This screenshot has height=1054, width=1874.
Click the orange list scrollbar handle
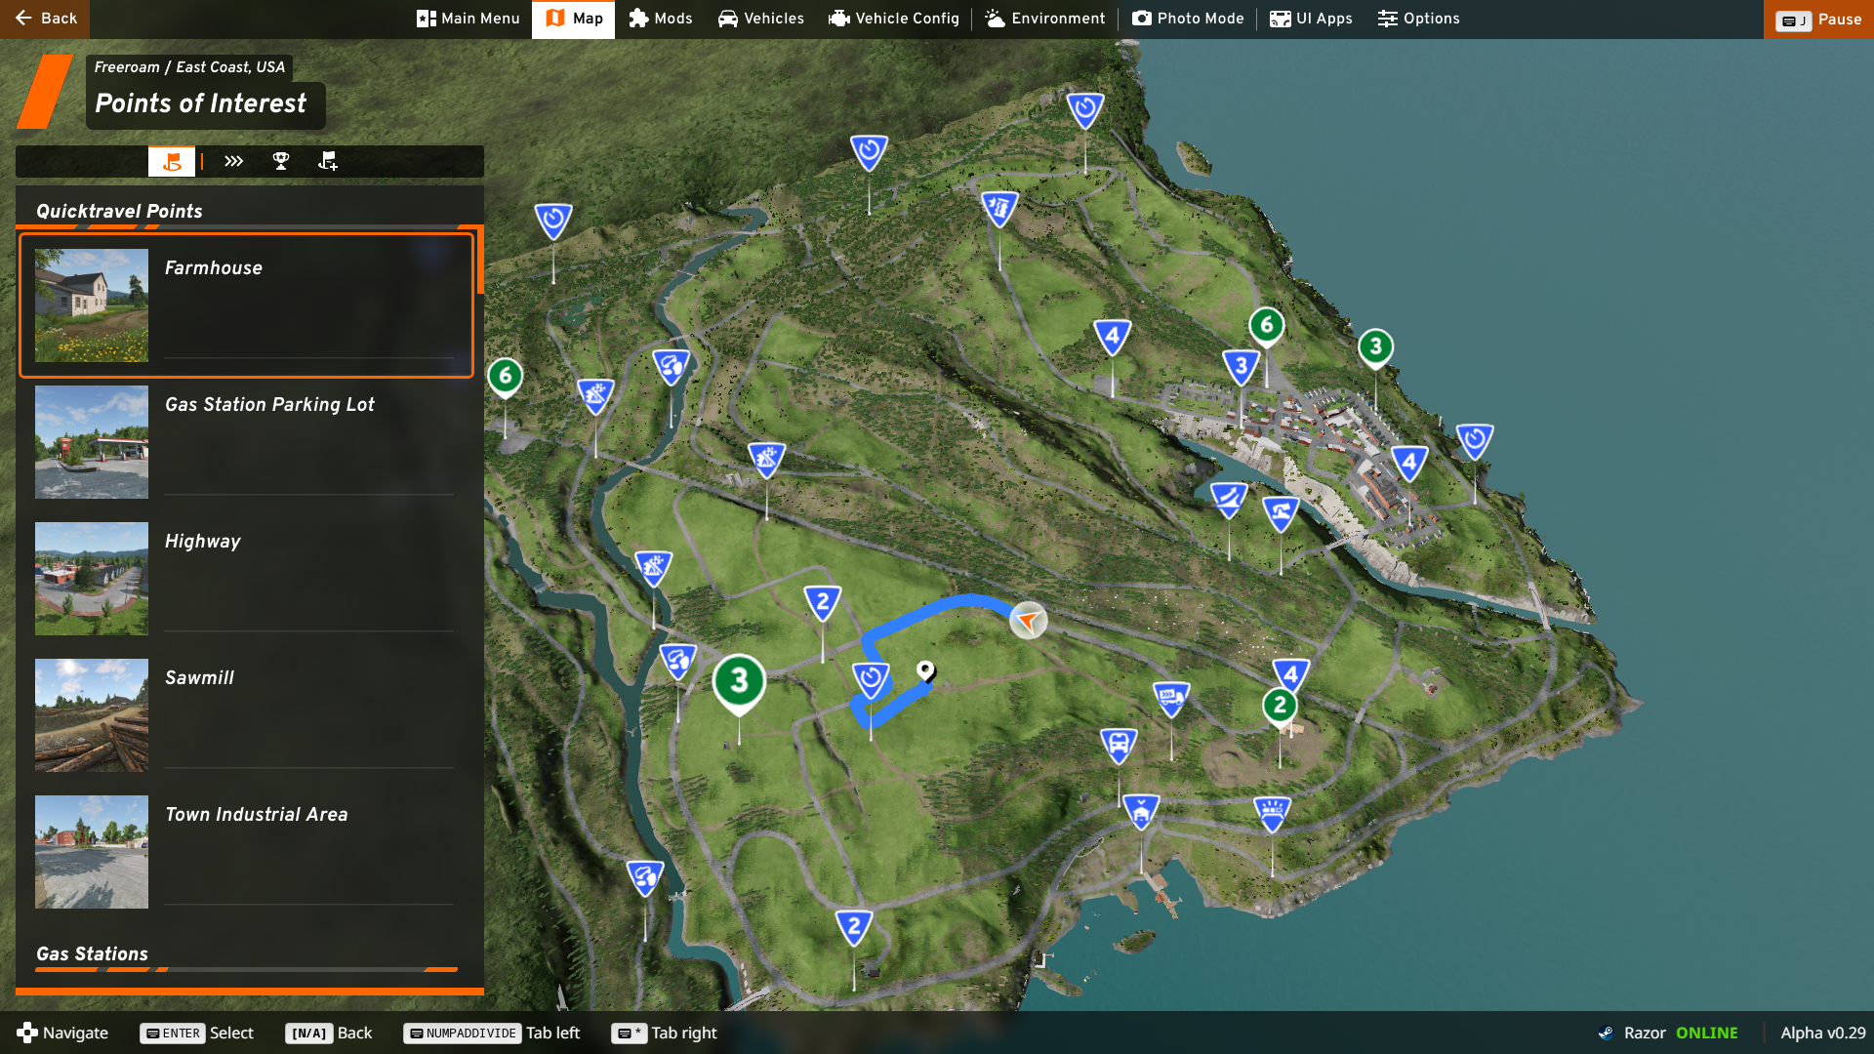[480, 262]
